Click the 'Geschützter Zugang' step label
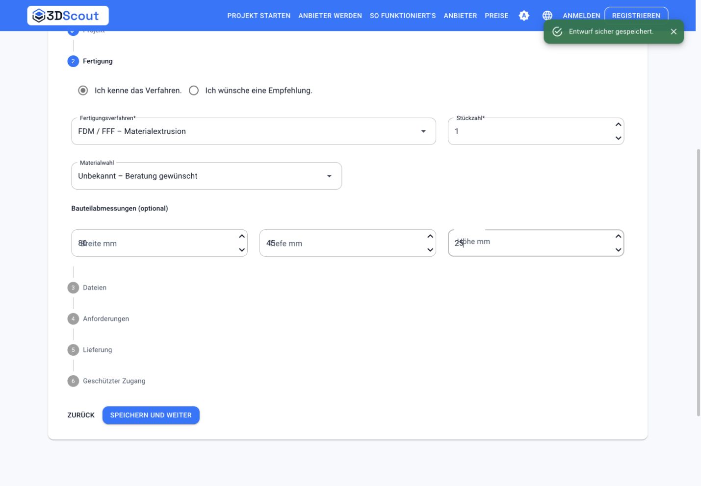The height and width of the screenshot is (486, 701). 114,381
